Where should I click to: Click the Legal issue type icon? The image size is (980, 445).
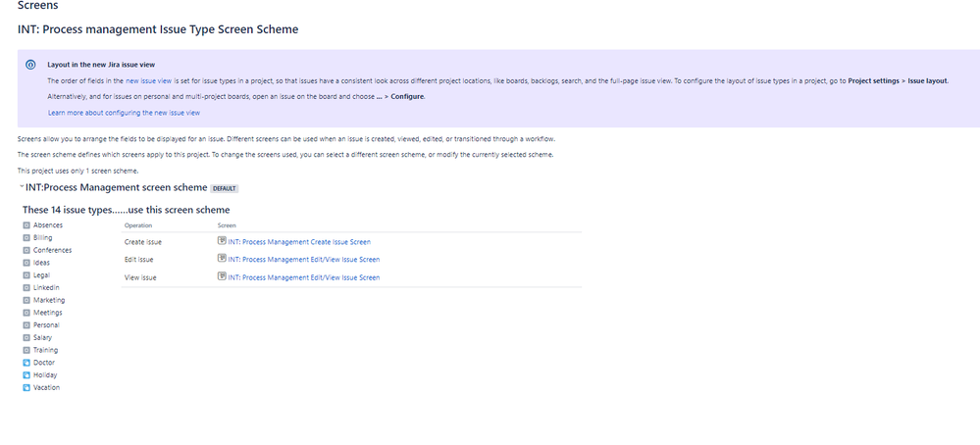tap(26, 275)
